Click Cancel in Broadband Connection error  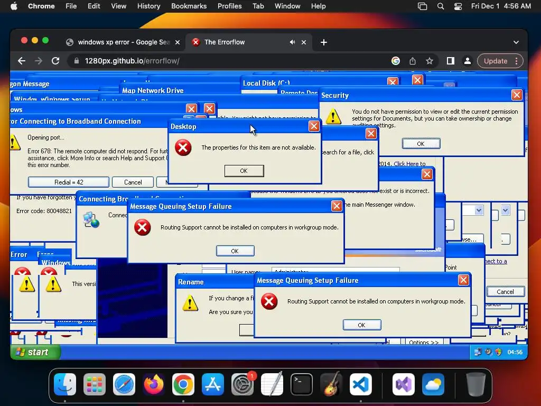[133, 182]
